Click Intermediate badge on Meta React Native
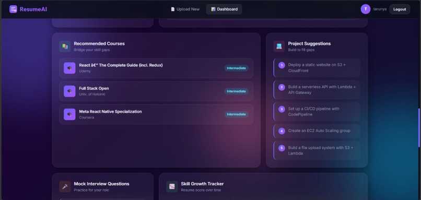Image resolution: width=421 pixels, height=200 pixels. click(236, 114)
